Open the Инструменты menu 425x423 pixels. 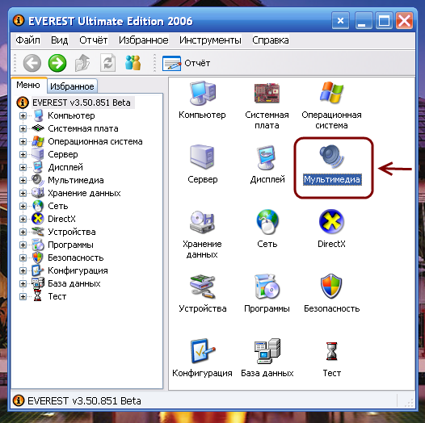tap(210, 40)
